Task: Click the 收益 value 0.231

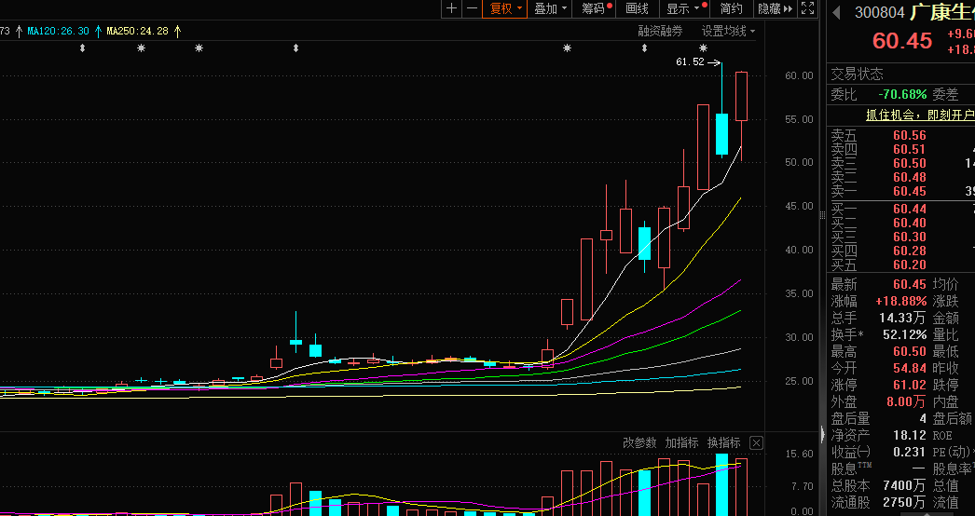Action: tap(909, 452)
